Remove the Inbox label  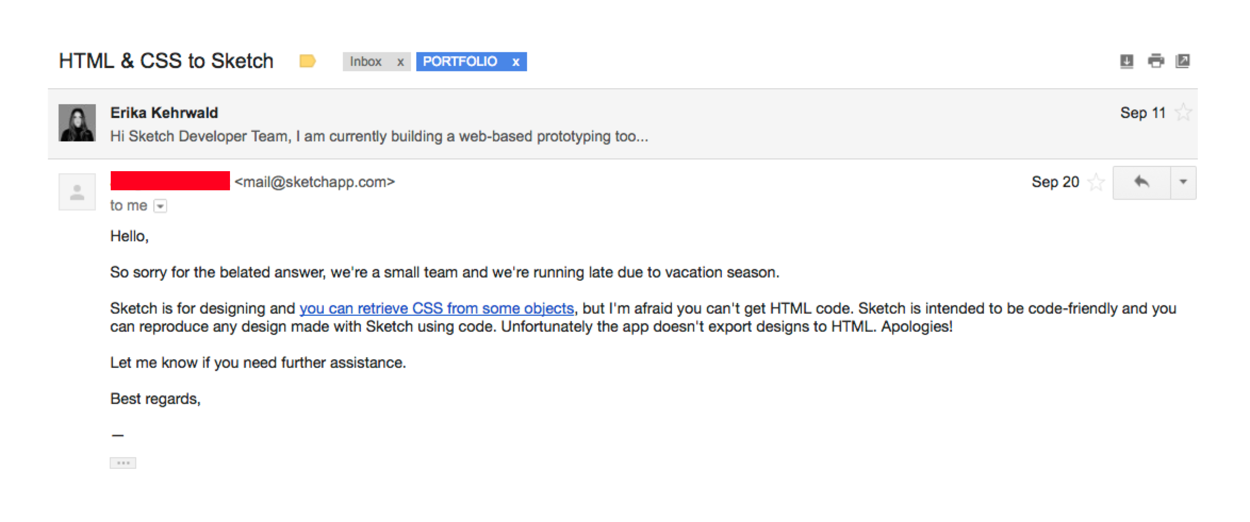pos(400,62)
